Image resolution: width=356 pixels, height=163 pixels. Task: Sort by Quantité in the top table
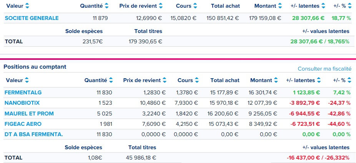[x=106, y=6]
